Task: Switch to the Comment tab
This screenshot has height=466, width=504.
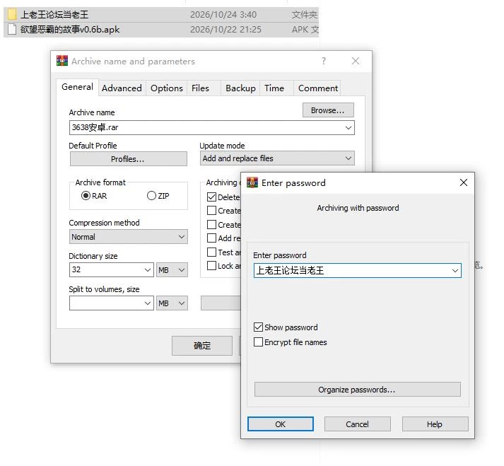Action: click(x=318, y=88)
